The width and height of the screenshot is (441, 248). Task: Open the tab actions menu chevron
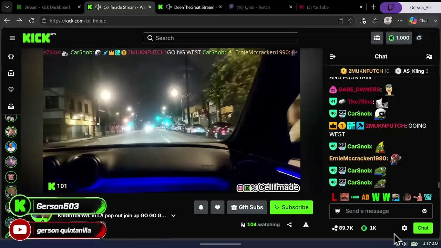7,7
